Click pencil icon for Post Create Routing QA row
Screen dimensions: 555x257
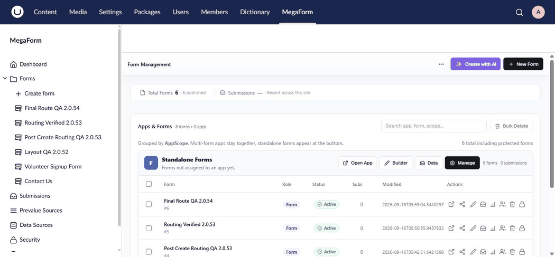[473, 252]
